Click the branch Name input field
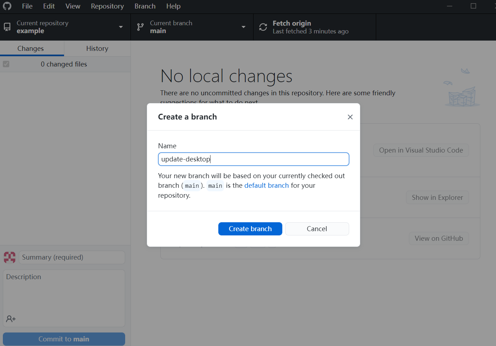 point(253,159)
